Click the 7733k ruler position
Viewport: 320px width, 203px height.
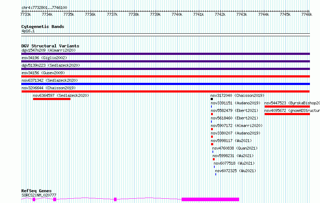click(x=26, y=14)
